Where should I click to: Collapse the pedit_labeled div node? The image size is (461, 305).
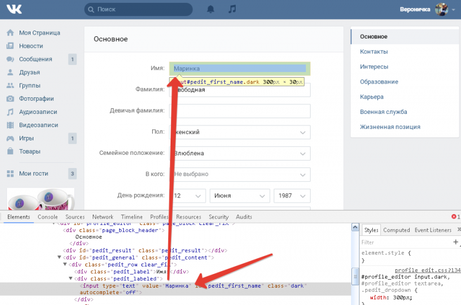coord(70,279)
